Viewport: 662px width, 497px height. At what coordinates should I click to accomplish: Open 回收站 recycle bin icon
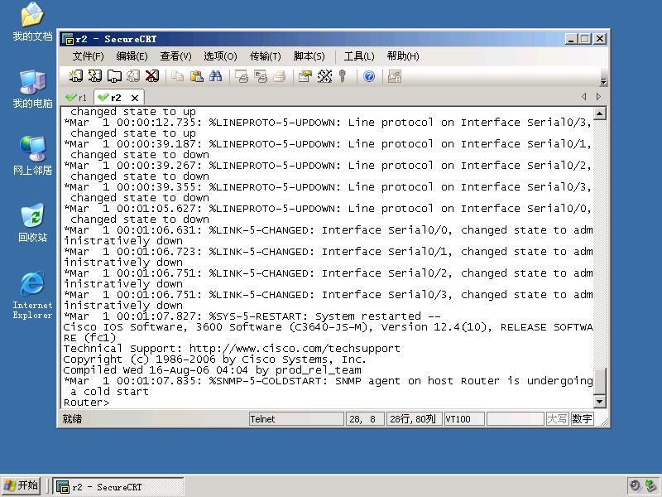[x=32, y=223]
